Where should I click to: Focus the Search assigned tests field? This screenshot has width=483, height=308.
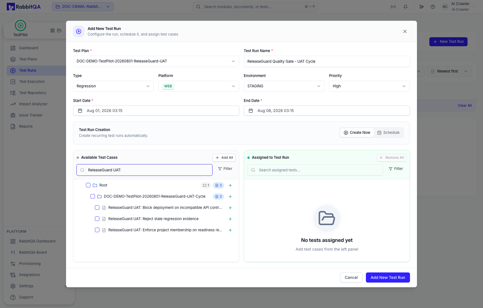(315, 170)
